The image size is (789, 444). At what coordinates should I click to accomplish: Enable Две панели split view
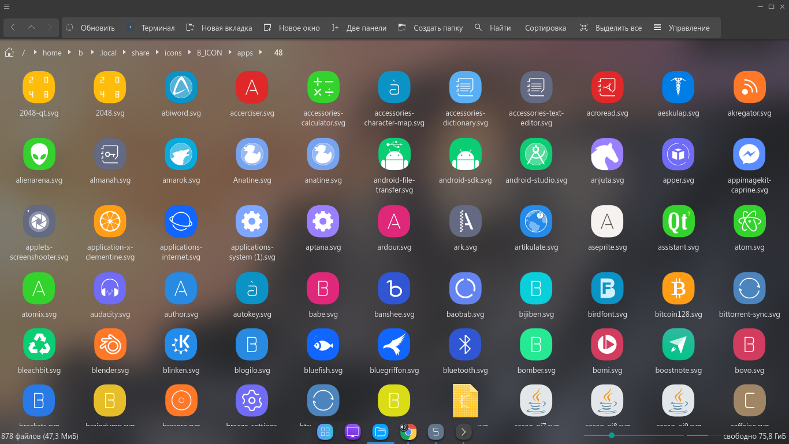point(359,28)
